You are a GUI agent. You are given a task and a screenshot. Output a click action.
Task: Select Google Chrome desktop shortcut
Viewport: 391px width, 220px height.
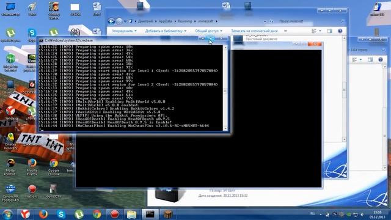[54, 167]
